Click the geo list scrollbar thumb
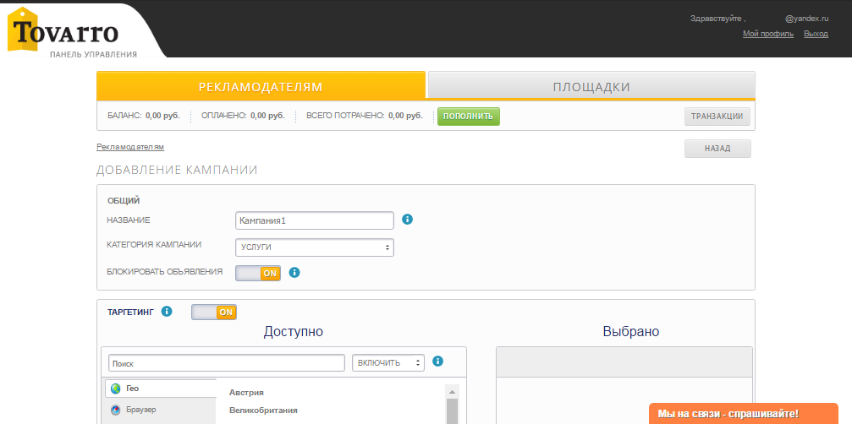The image size is (852, 424). (452, 411)
